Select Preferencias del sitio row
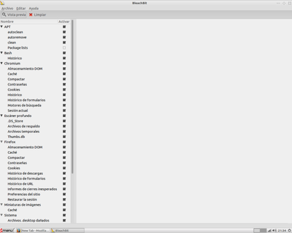292x233 pixels. click(x=36, y=194)
